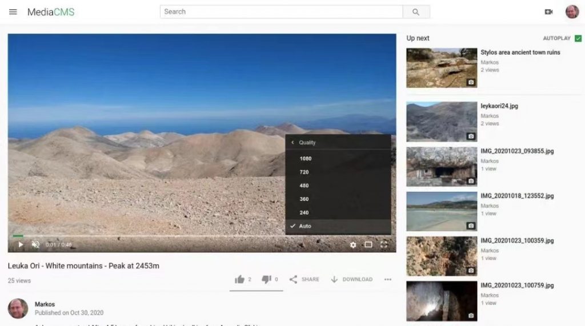Click the Download button

tap(351, 279)
